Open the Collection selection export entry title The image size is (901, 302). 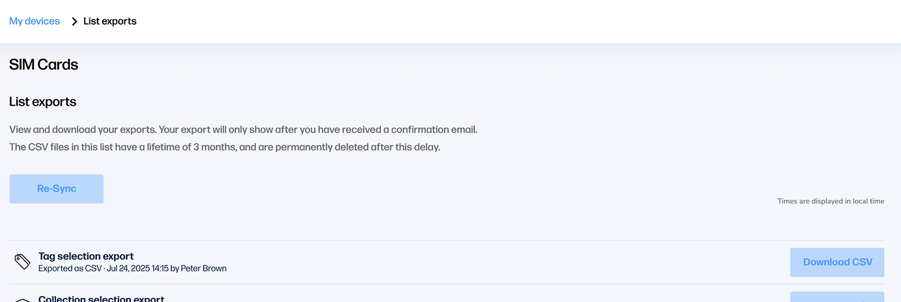[x=101, y=298]
